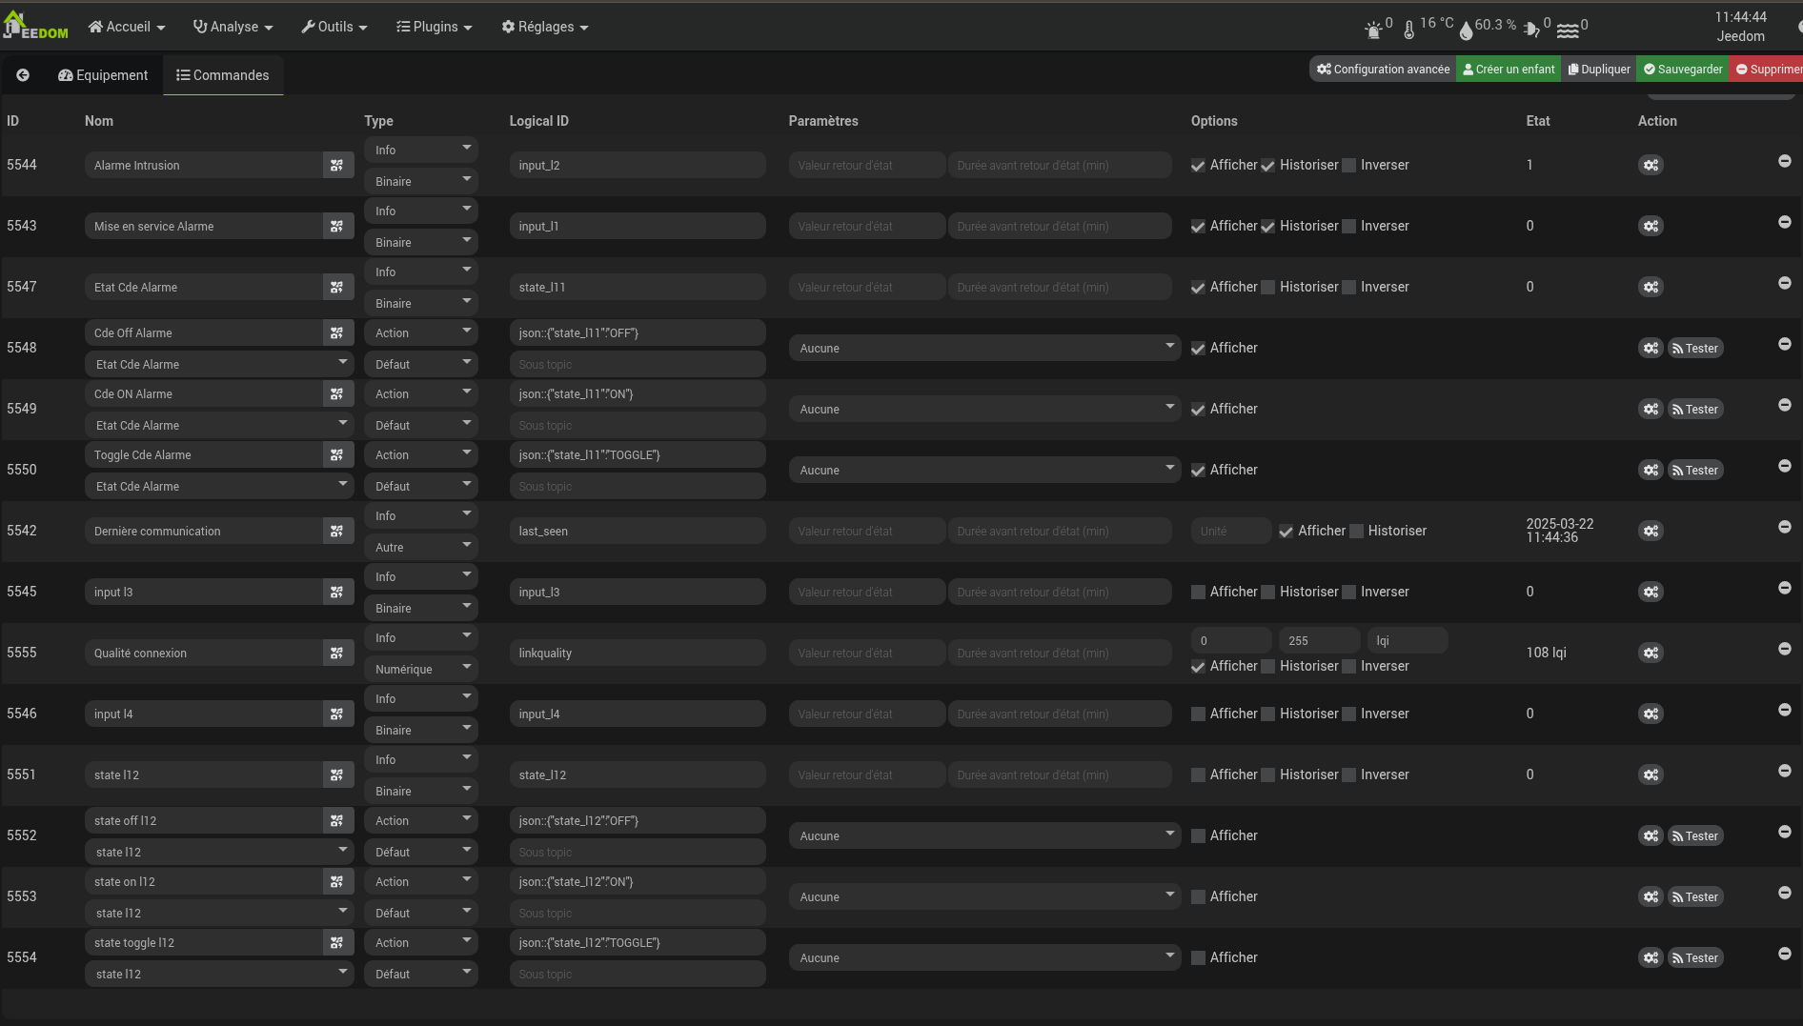Uncheck Historiser for Alarme Intrusion
Image resolution: width=1803 pixels, height=1026 pixels.
[1267, 166]
